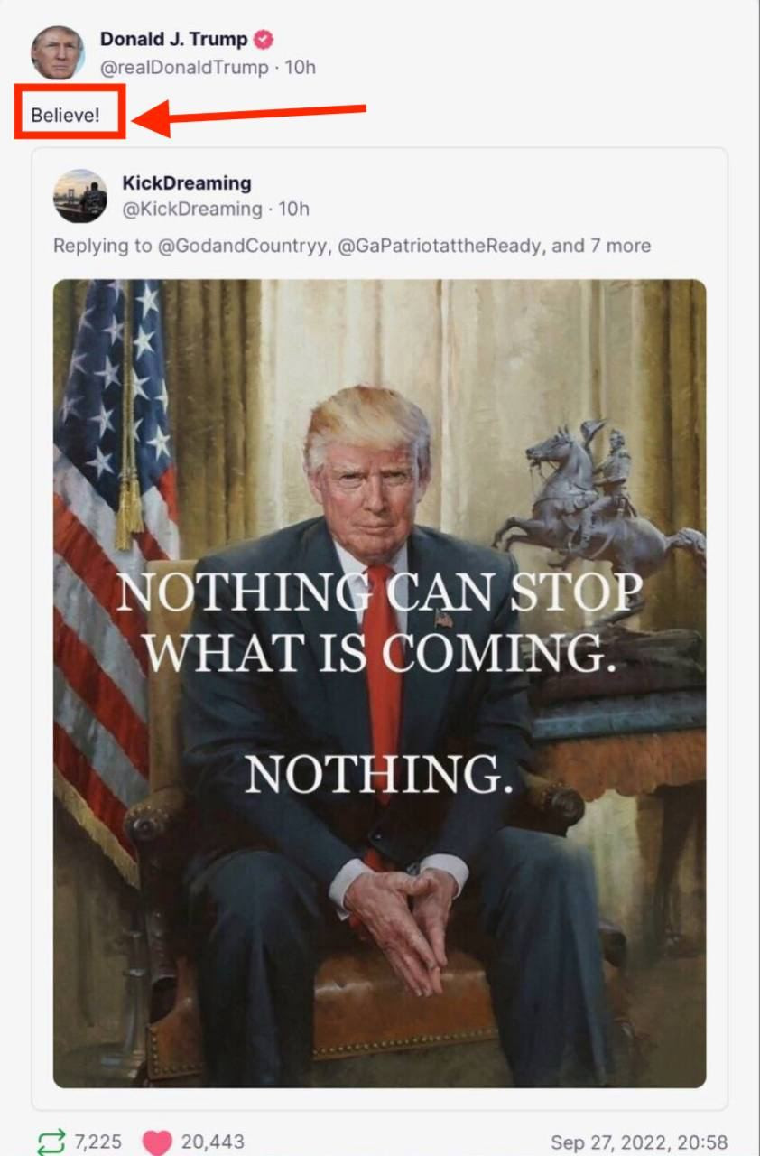This screenshot has width=760, height=1156.
Task: Like the post with the heart icon
Action: [x=157, y=1142]
